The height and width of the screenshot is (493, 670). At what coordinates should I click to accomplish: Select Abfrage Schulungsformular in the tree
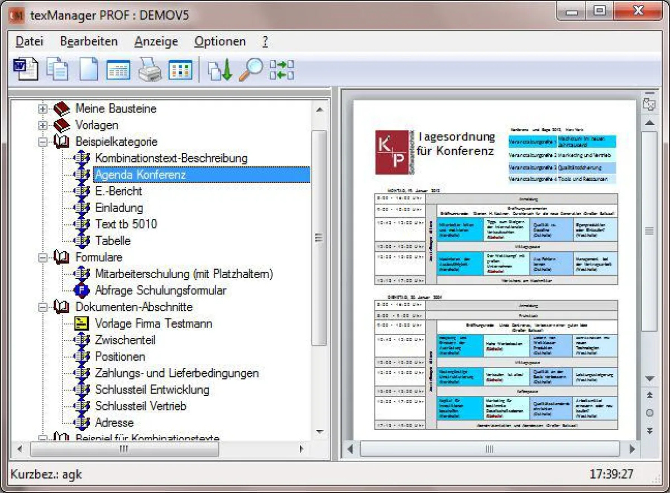point(161,290)
